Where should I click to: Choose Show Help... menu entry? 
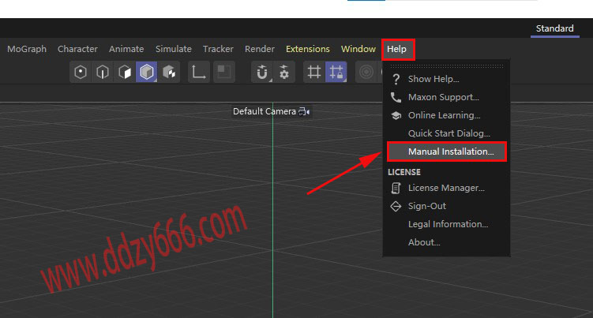click(446, 79)
